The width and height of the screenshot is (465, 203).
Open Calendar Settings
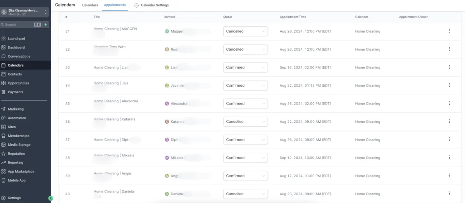coord(152,5)
